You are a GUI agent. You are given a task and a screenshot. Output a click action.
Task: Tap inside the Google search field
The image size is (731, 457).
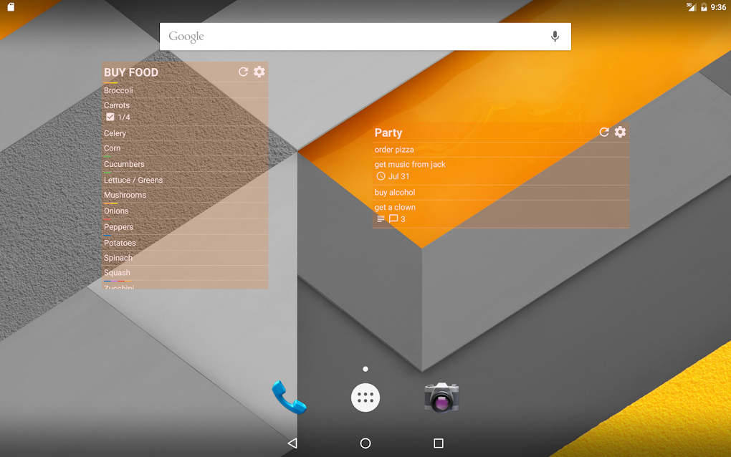[x=322, y=36]
